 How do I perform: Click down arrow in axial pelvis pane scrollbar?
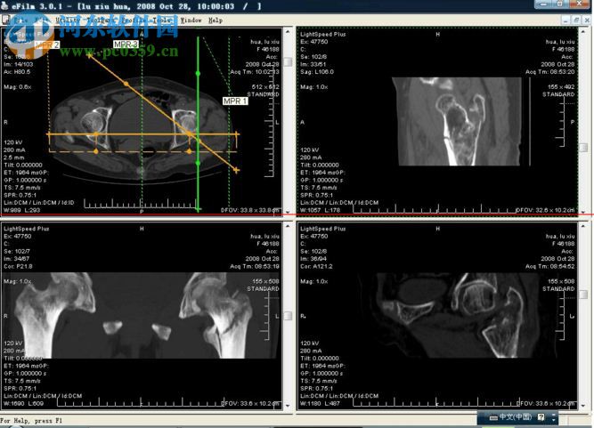[288, 212]
